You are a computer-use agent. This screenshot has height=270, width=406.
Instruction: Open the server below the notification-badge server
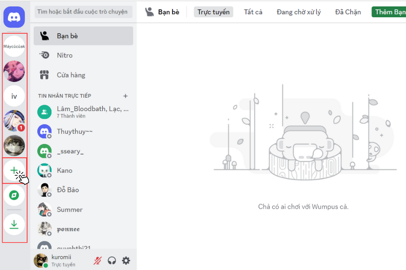click(x=14, y=146)
